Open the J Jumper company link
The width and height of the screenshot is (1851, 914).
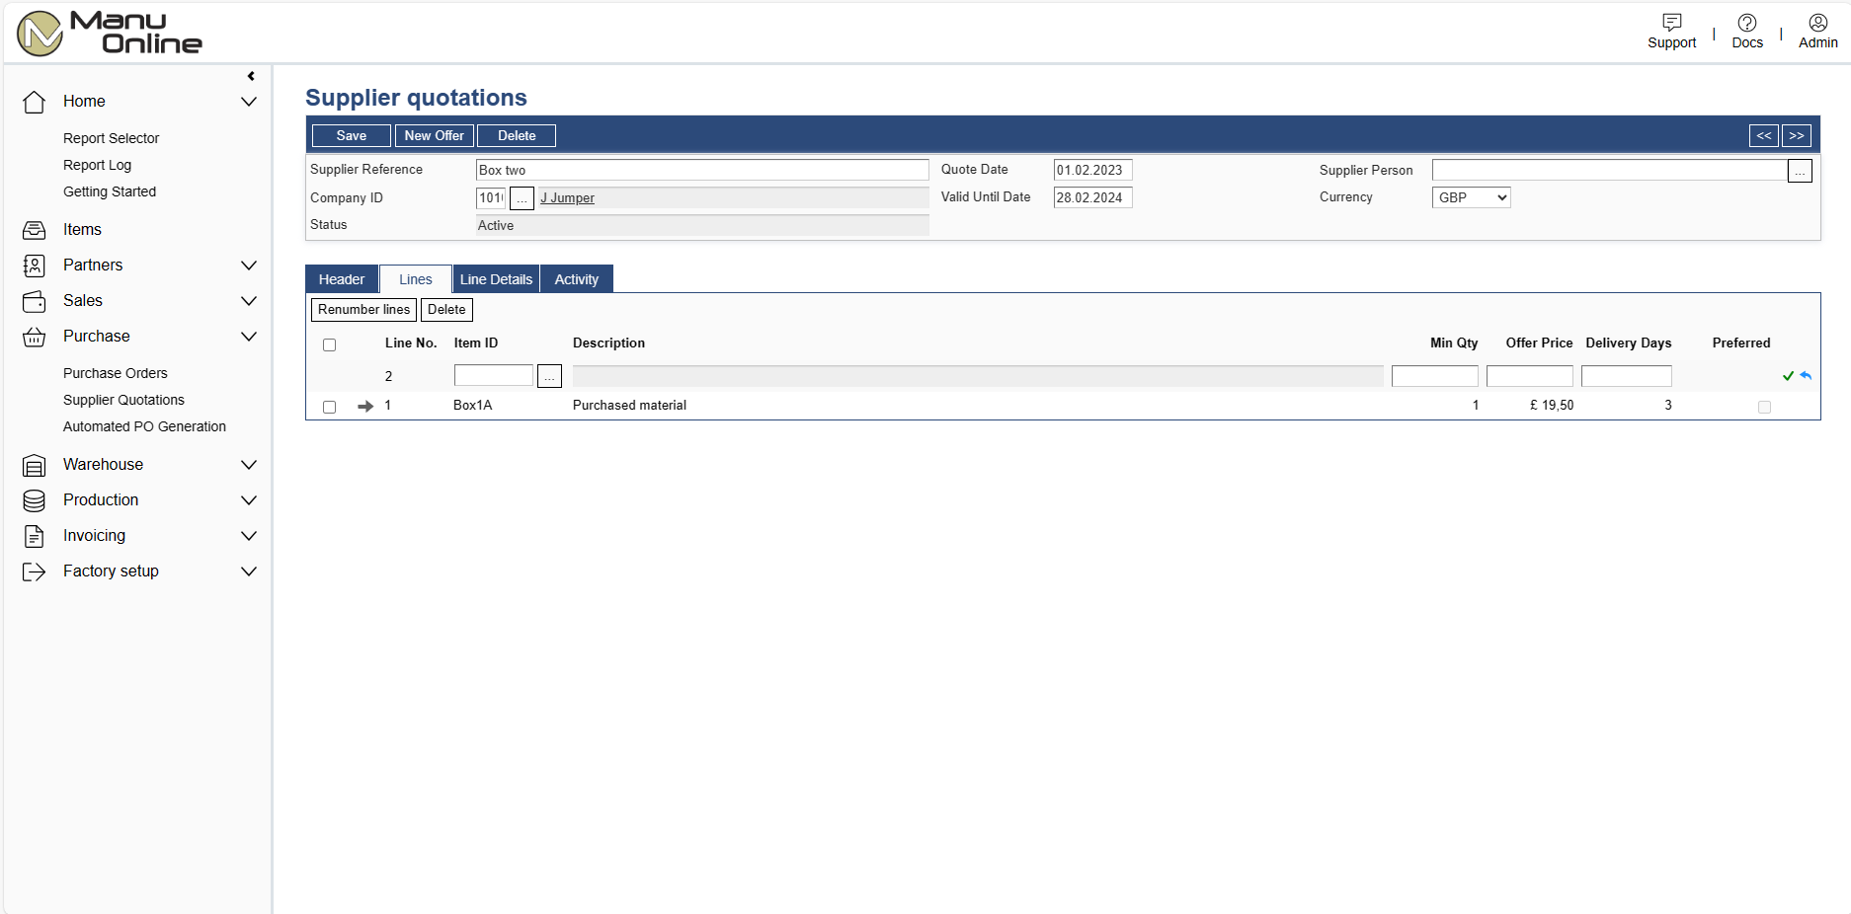click(x=567, y=198)
